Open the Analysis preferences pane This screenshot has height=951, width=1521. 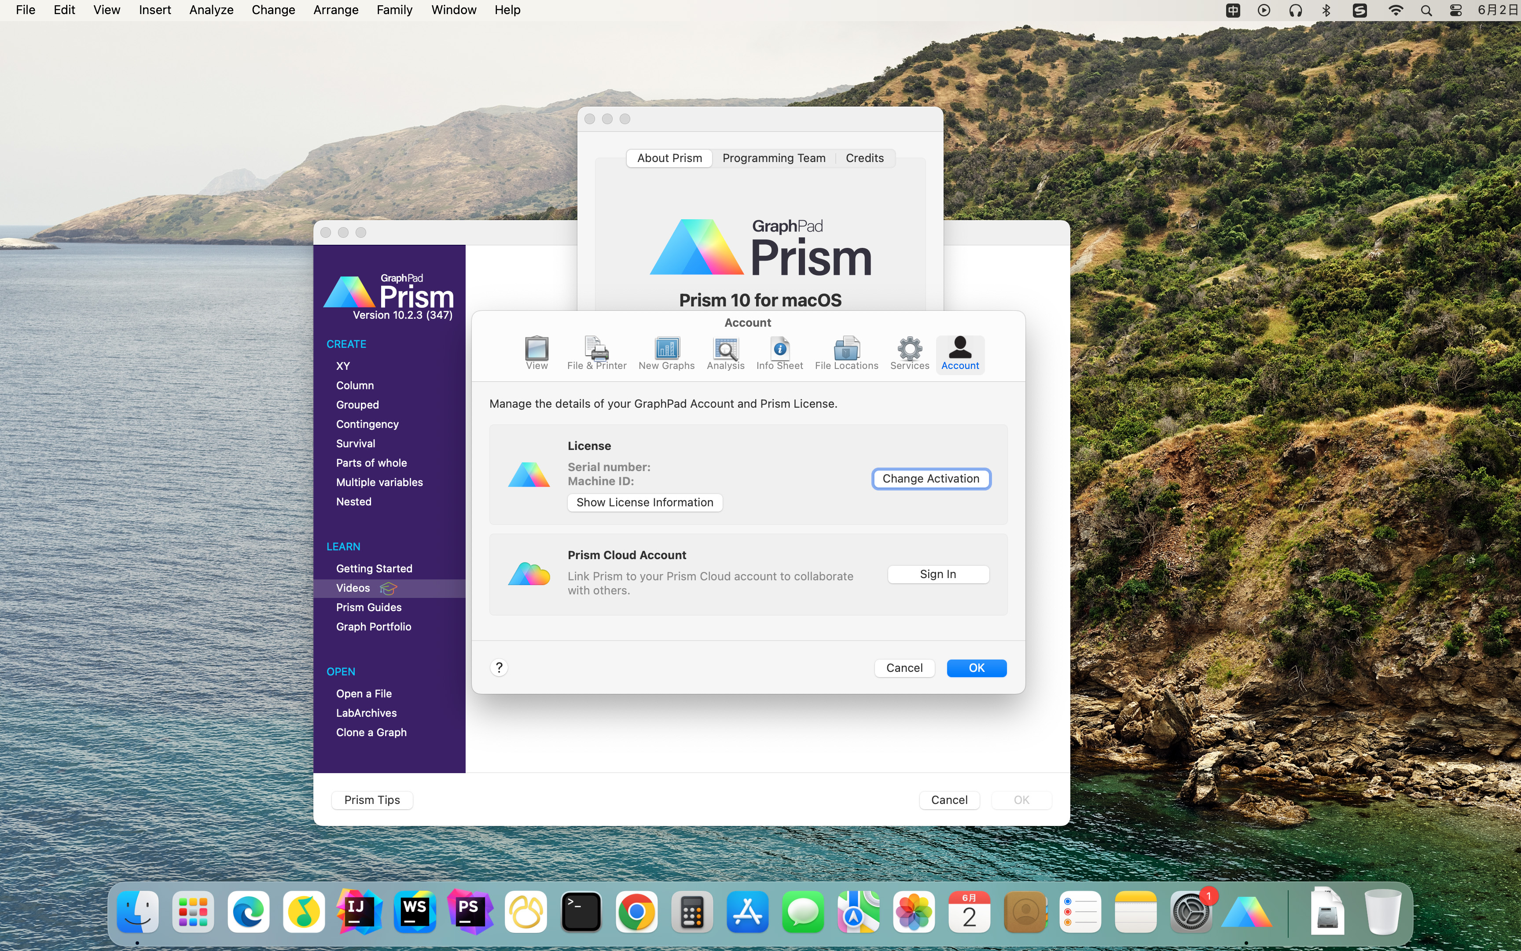[725, 354]
